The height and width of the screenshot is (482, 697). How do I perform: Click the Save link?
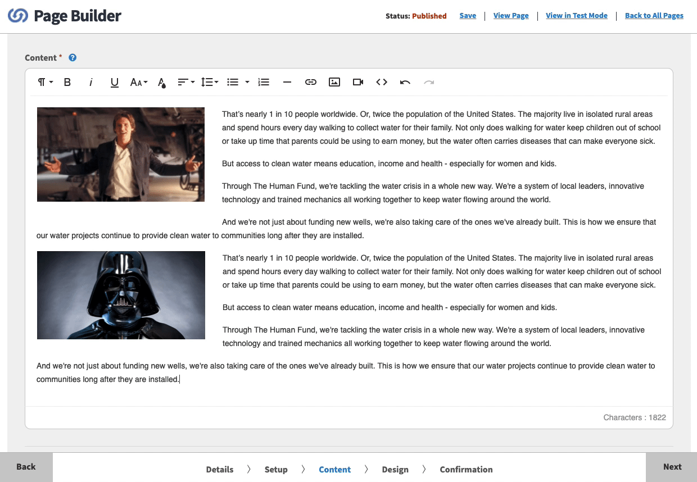tap(468, 16)
